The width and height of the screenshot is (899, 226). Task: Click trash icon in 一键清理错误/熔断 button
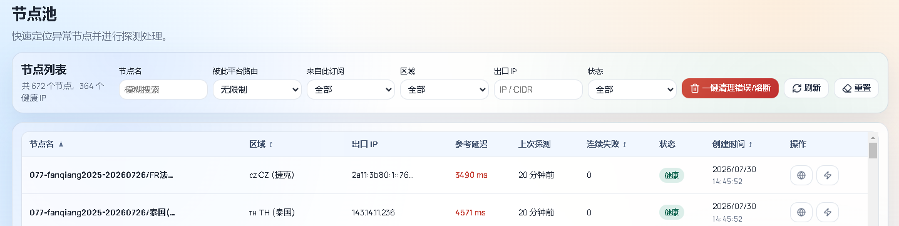point(694,88)
